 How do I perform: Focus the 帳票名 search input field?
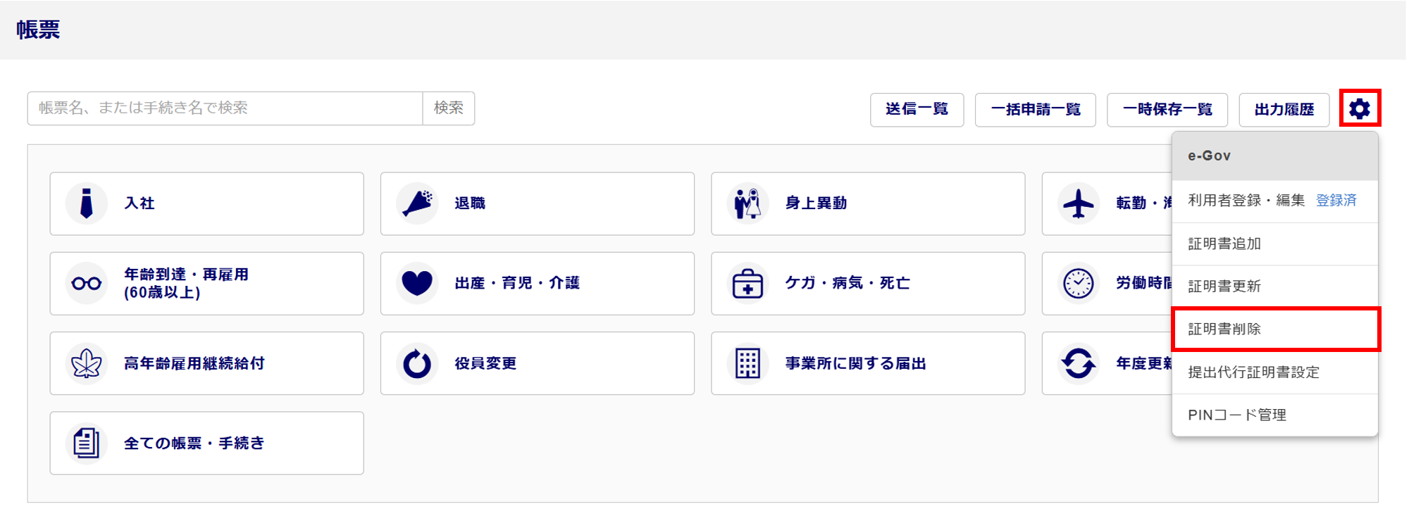click(225, 108)
